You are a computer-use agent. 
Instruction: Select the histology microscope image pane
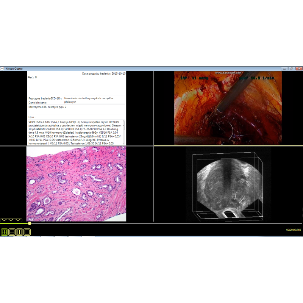coord(77,184)
